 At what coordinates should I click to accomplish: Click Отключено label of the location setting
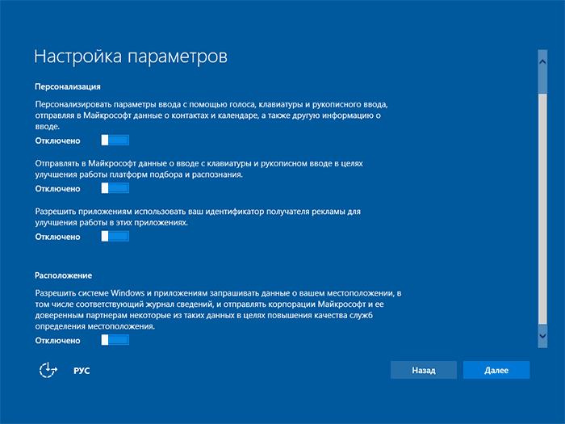coord(57,341)
